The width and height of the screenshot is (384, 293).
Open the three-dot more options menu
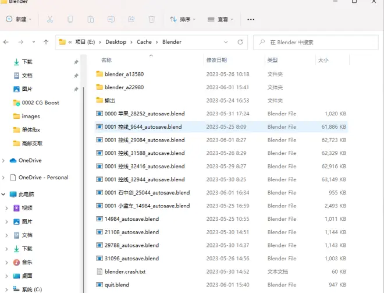click(251, 19)
